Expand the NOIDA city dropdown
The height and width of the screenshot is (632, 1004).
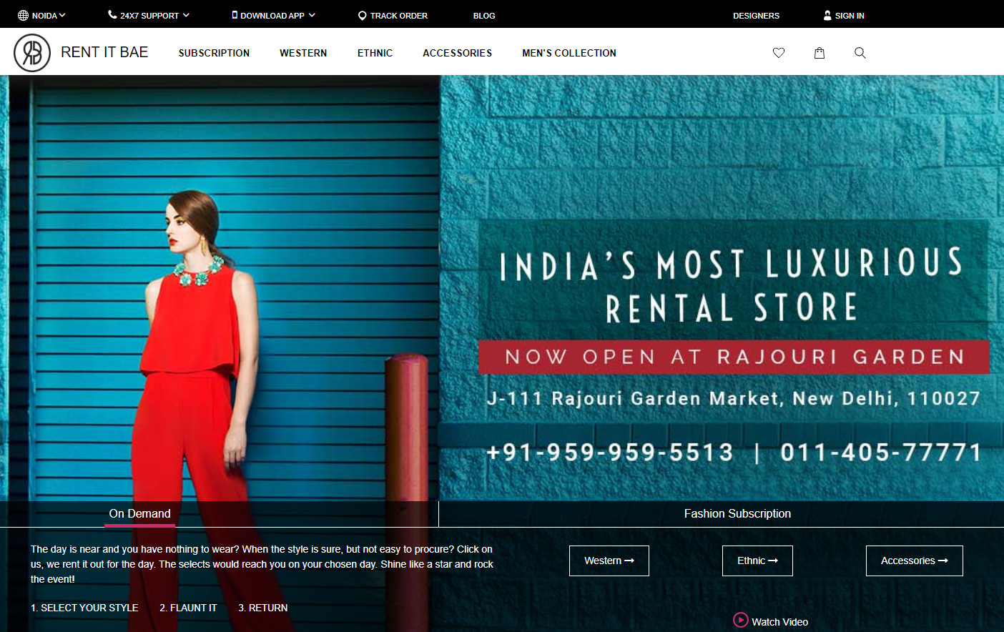click(x=49, y=15)
